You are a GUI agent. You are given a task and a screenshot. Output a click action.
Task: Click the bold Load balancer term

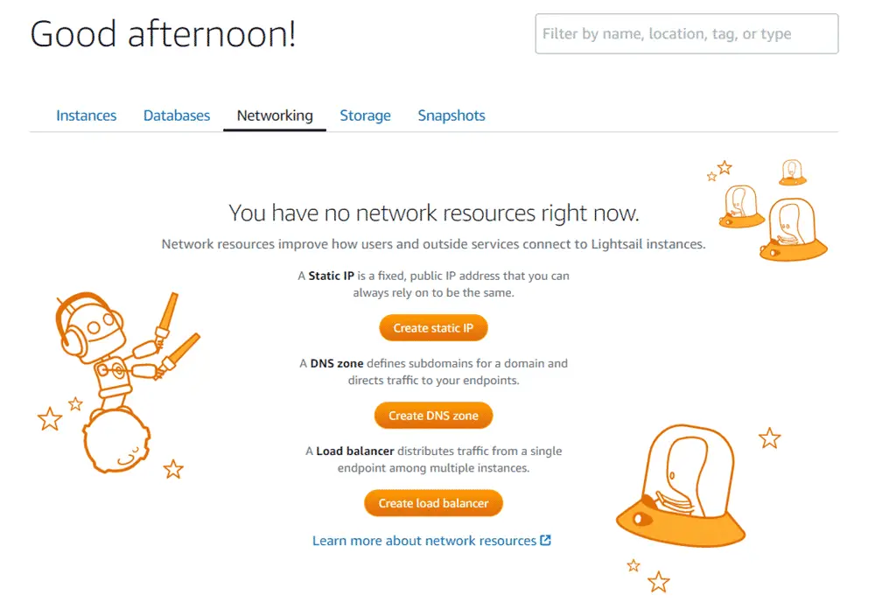click(x=355, y=451)
